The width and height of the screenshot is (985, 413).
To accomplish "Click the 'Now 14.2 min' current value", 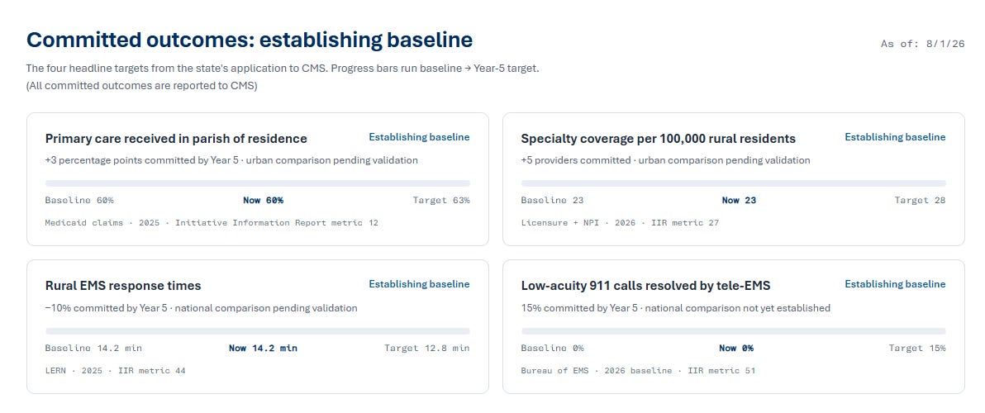I will coord(264,348).
